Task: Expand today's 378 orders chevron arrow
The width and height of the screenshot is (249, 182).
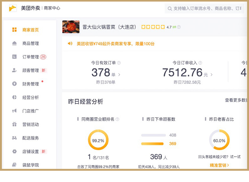Action: (119, 75)
